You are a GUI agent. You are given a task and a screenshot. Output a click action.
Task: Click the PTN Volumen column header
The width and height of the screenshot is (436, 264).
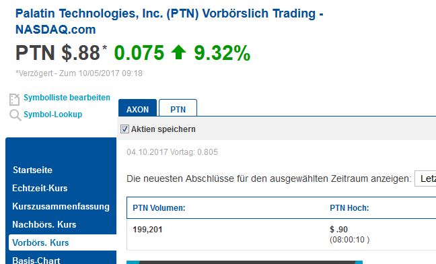click(x=159, y=208)
